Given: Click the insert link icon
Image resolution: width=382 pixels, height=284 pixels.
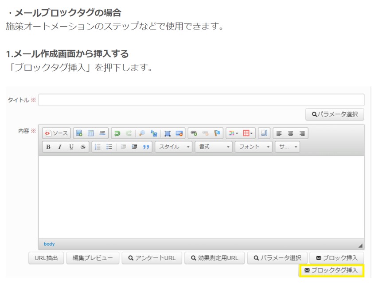Looking at the screenshot, I should click(x=194, y=133).
